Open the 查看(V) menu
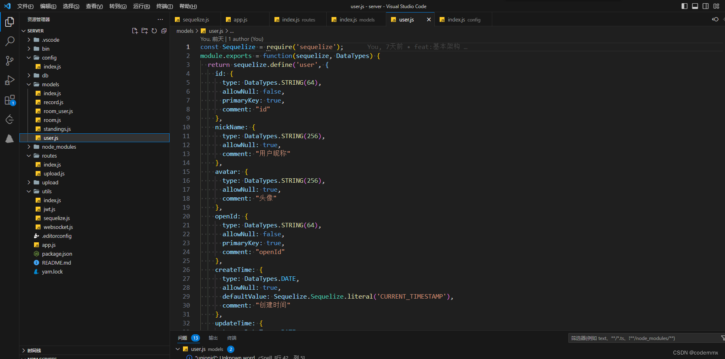Image resolution: width=725 pixels, height=359 pixels. pos(94,6)
